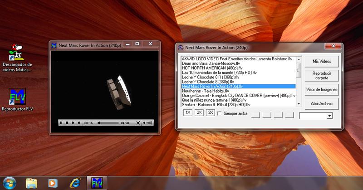Click the playlist scrollbar thumb
Viewport: 363px width, 190px height.
pyautogui.click(x=299, y=70)
